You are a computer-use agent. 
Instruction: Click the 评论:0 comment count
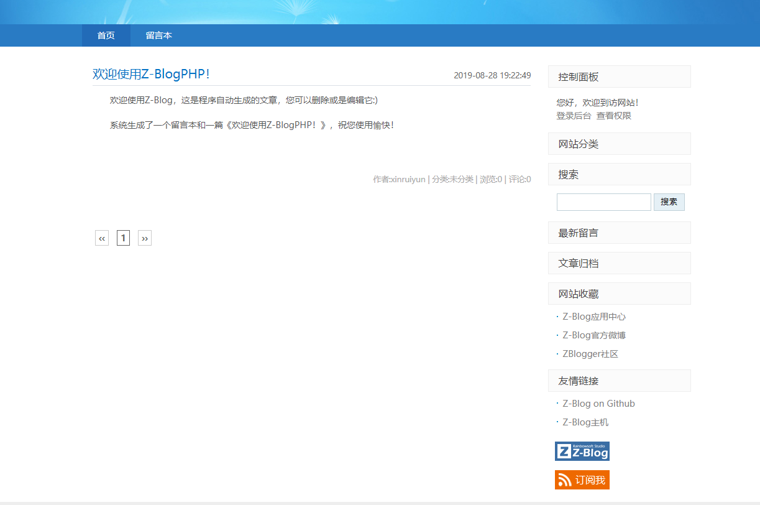click(x=520, y=179)
